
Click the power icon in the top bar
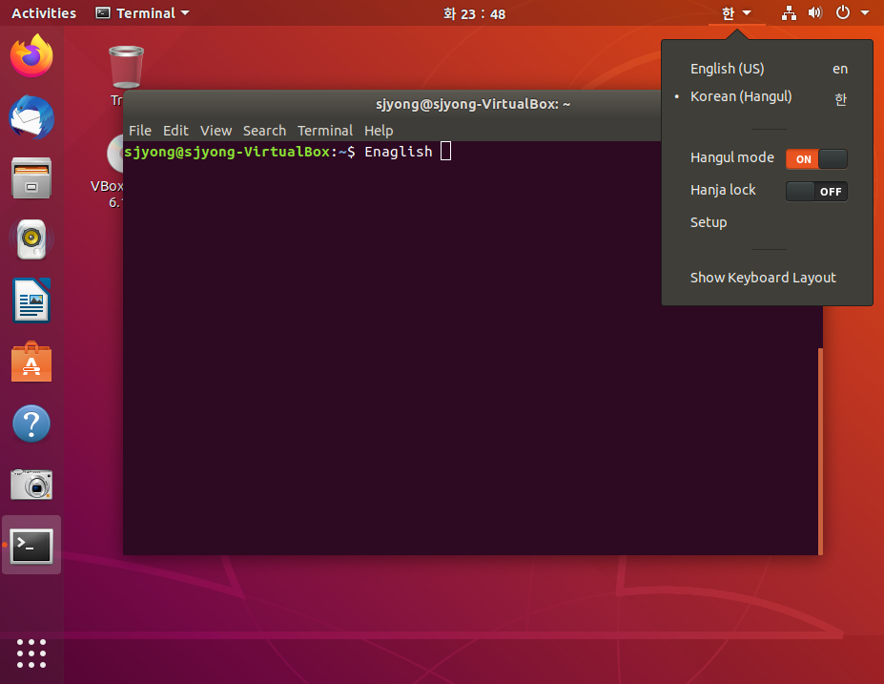[x=842, y=12]
